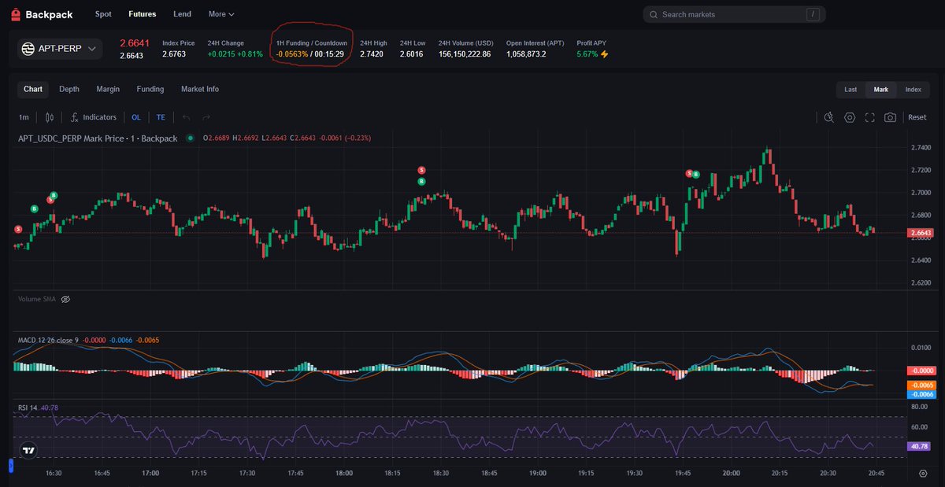Click the 18:00 time axis label
Image resolution: width=945 pixels, height=487 pixels.
(x=344, y=474)
